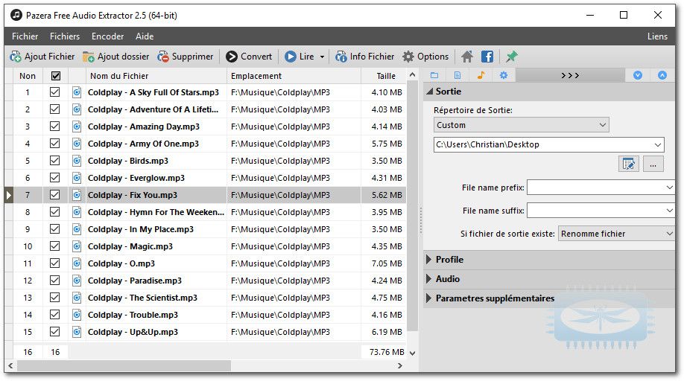Sort by the Taille column header

point(384,76)
